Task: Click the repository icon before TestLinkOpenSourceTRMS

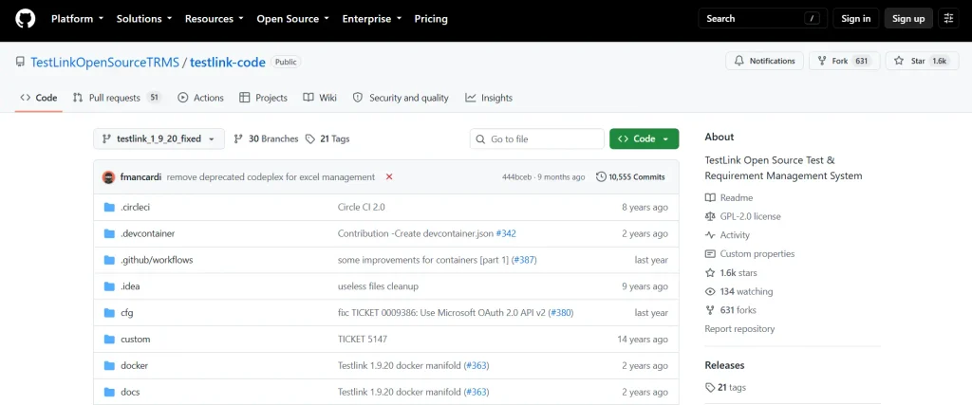Action: coord(20,62)
